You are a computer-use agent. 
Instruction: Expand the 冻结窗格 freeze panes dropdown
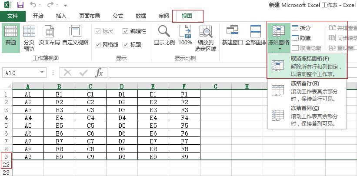coord(278,38)
